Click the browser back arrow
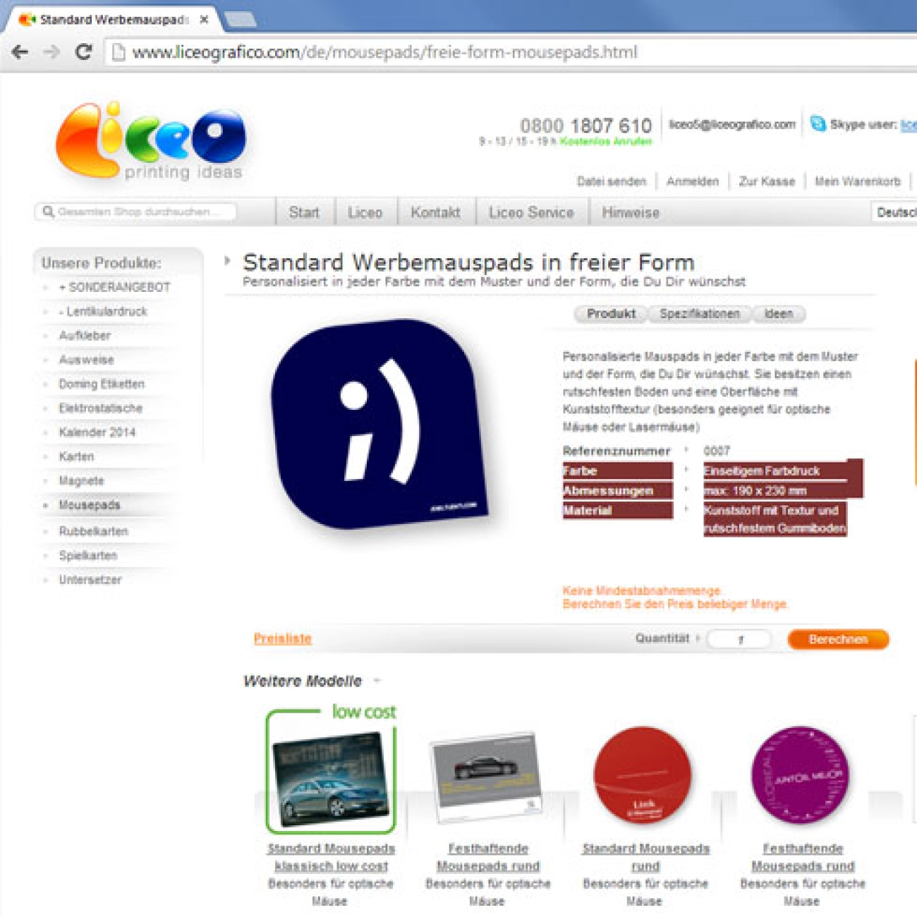 (x=20, y=51)
